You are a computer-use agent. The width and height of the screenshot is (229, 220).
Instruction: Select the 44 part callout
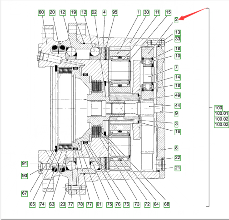point(178,106)
